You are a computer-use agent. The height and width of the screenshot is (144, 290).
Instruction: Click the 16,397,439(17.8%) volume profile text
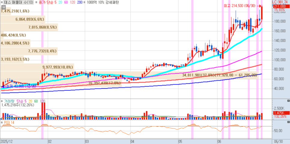pos(105,83)
